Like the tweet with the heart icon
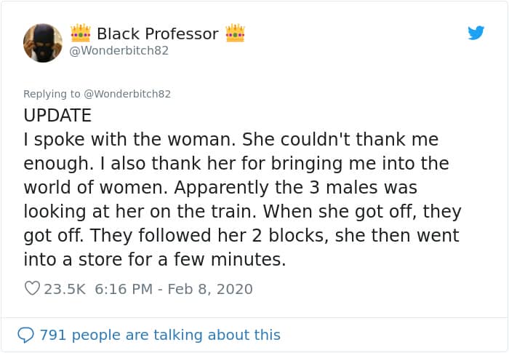Image resolution: width=509 pixels, height=353 pixels. click(32, 289)
